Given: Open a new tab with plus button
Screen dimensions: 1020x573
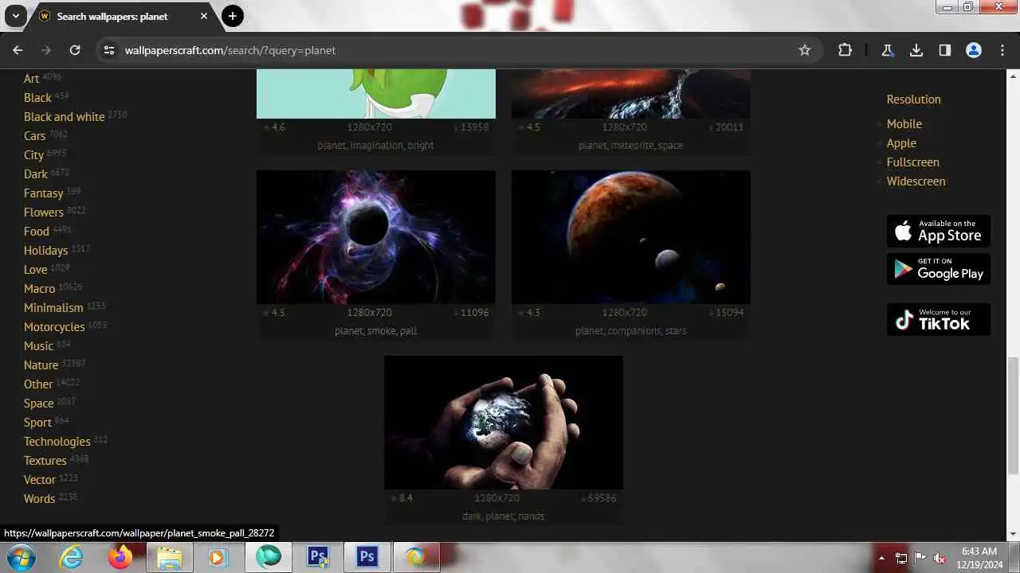Looking at the screenshot, I should pos(233,16).
